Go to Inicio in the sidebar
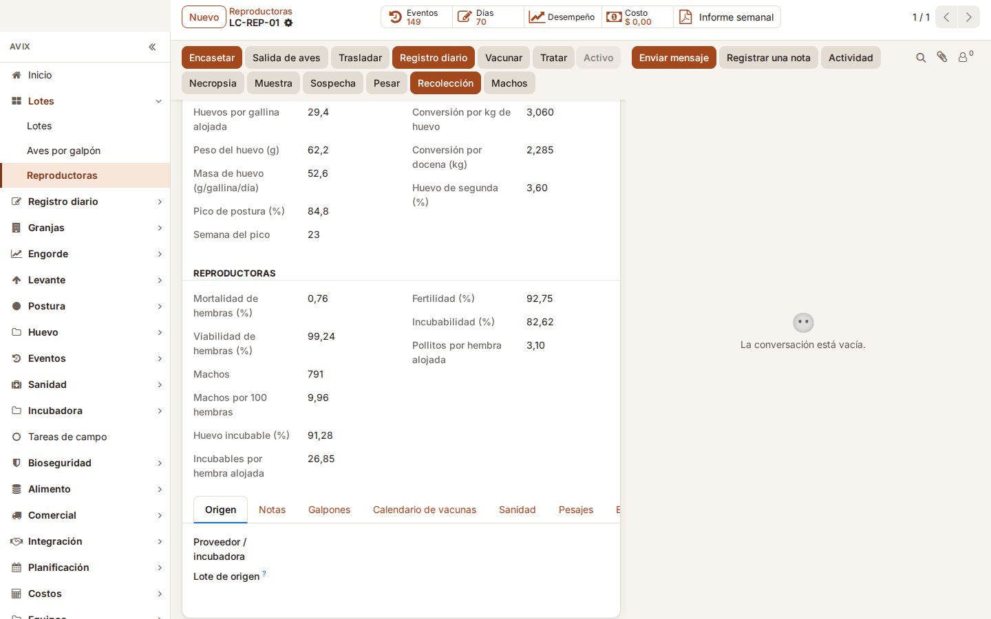This screenshot has width=991, height=619. click(85, 75)
